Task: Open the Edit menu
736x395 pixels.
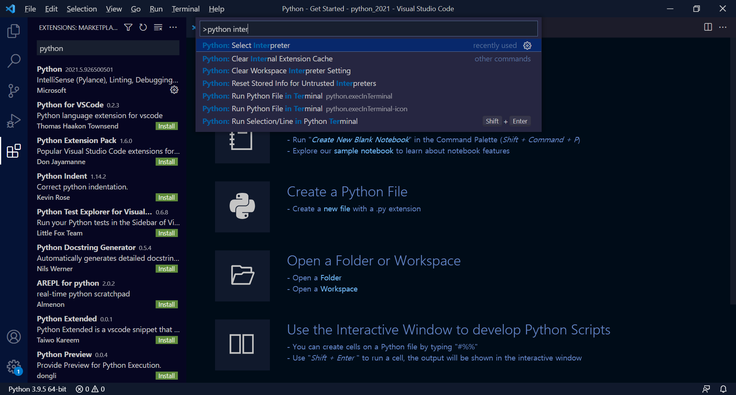Action: point(51,9)
